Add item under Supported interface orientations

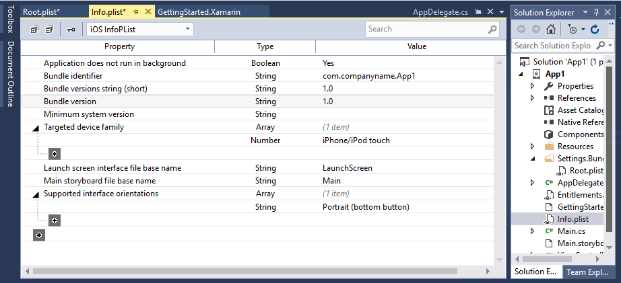pyautogui.click(x=55, y=220)
